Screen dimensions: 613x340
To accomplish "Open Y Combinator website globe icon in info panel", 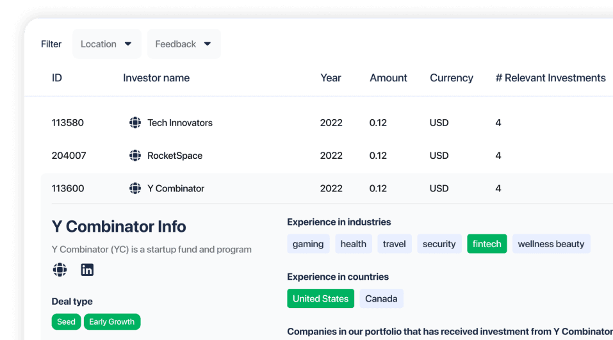I will 60,270.
